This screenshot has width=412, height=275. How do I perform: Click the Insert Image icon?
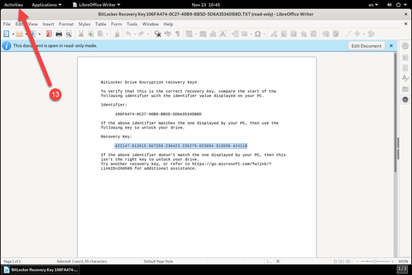click(x=203, y=34)
